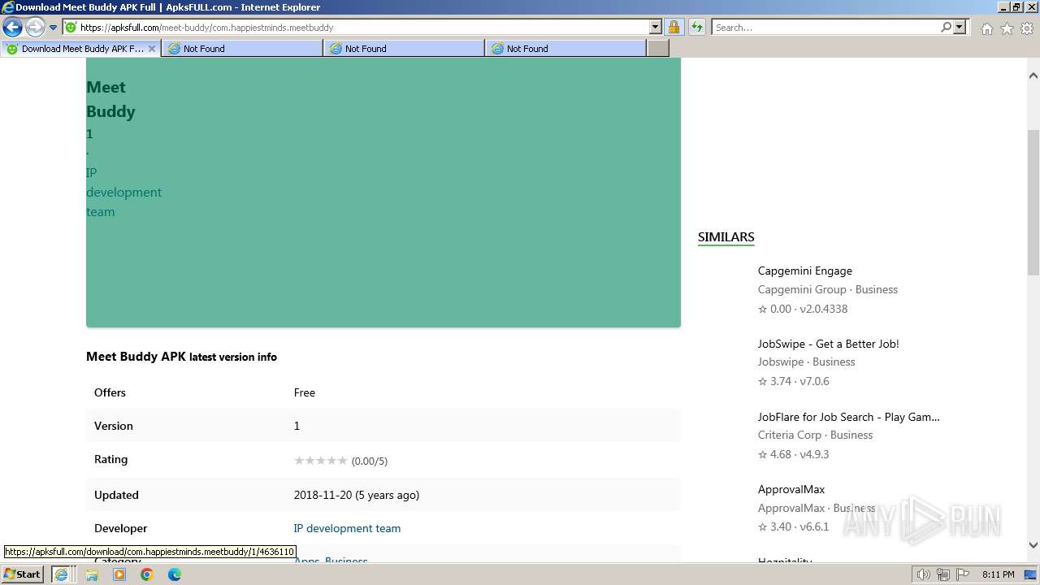The image size is (1040, 585).
Task: Click the rating stars (0.00/5)
Action: (x=320, y=461)
